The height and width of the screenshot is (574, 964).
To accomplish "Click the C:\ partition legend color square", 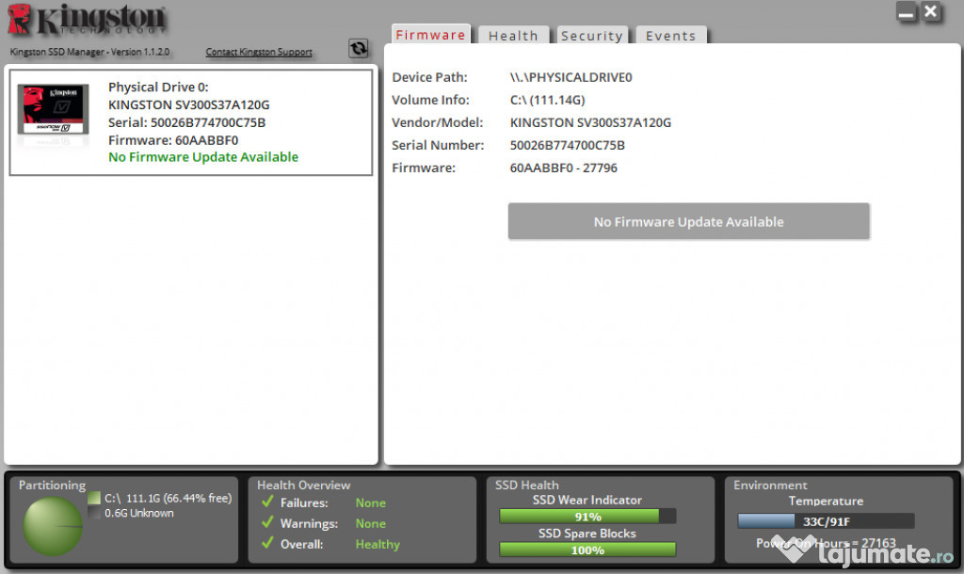I will pyautogui.click(x=94, y=499).
